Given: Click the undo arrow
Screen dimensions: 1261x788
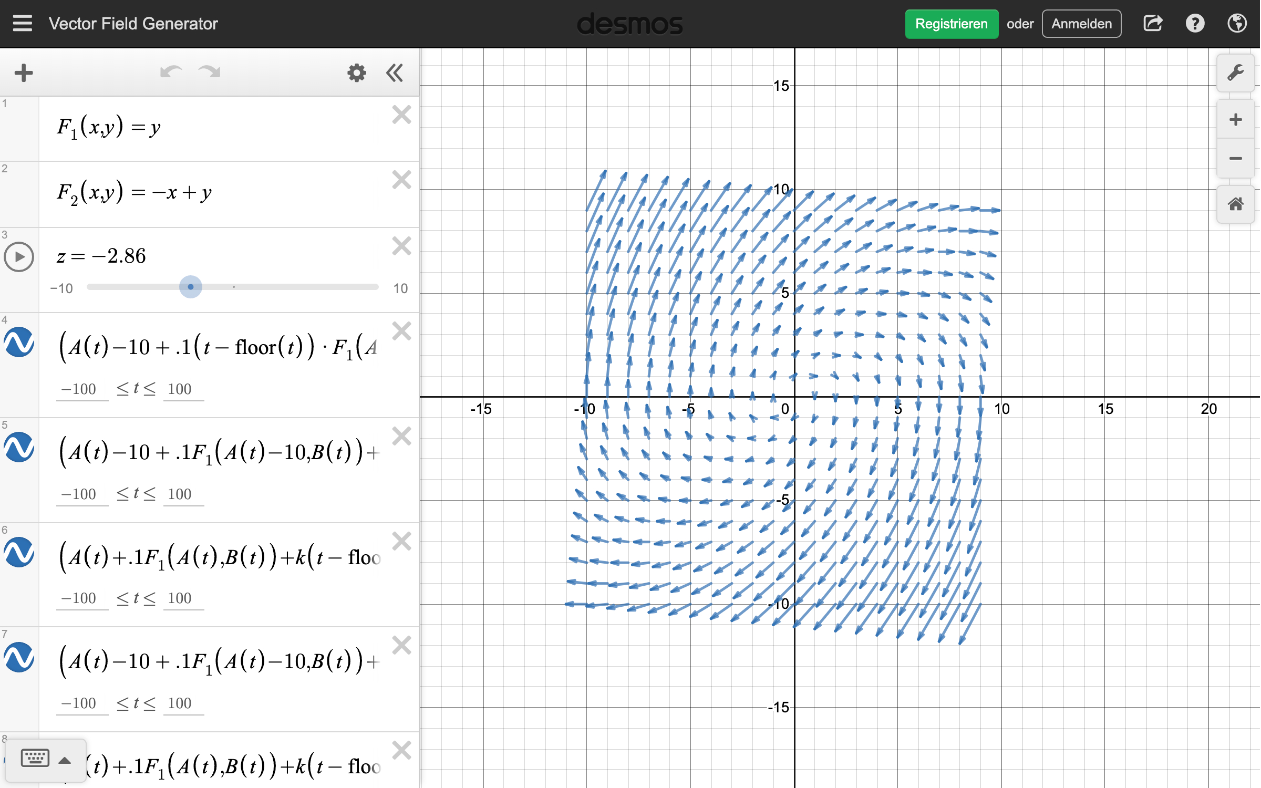Looking at the screenshot, I should click(x=171, y=72).
